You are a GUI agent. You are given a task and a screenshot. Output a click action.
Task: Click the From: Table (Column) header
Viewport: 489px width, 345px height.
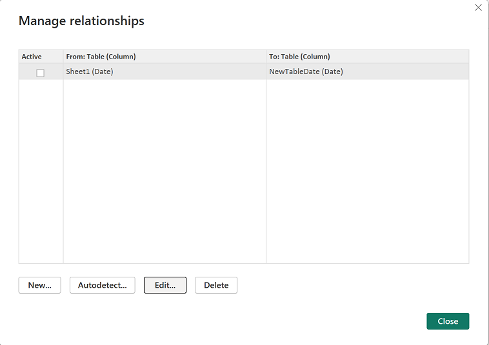click(x=101, y=57)
